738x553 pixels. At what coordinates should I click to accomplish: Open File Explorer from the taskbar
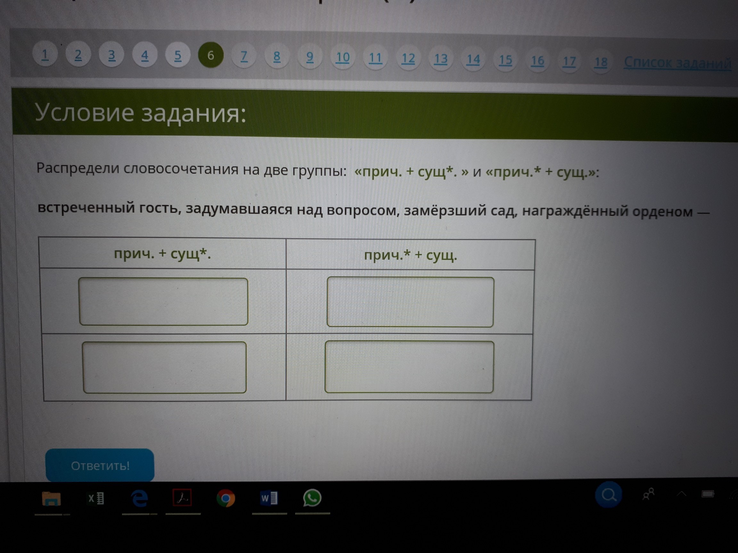51,499
